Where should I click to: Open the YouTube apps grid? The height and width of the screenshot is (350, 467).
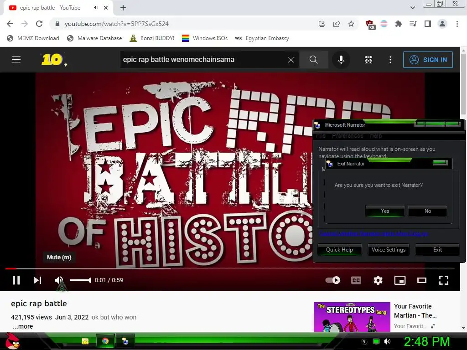tap(368, 60)
